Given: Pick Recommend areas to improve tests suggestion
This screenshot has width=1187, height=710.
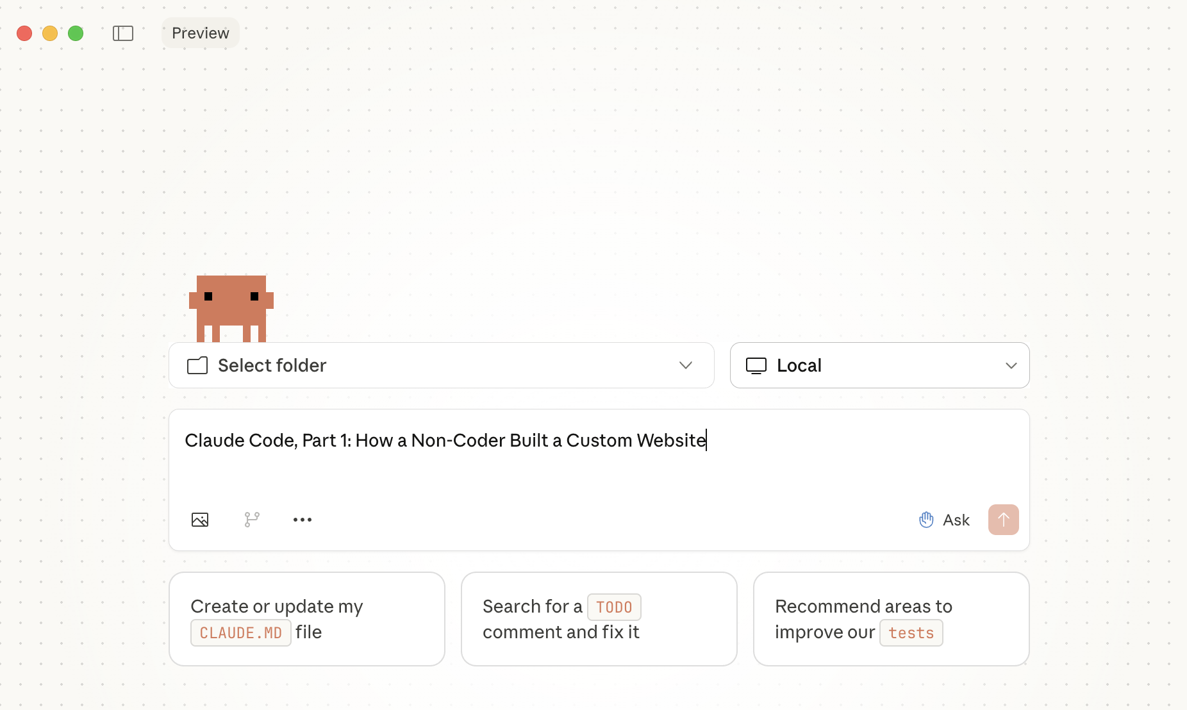Looking at the screenshot, I should click(892, 619).
